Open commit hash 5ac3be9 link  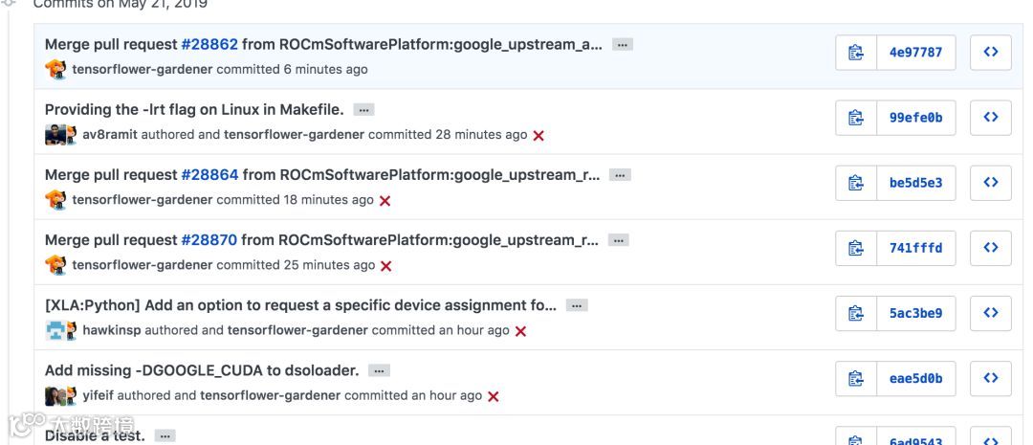click(915, 313)
